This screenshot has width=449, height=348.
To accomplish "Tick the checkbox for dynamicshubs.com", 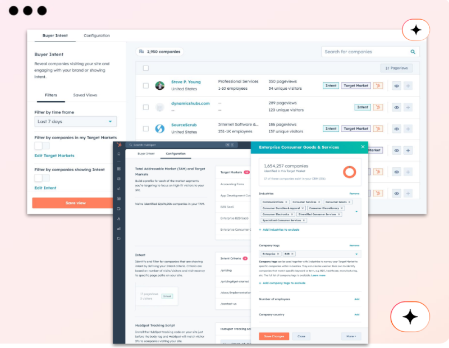I will tap(146, 107).
